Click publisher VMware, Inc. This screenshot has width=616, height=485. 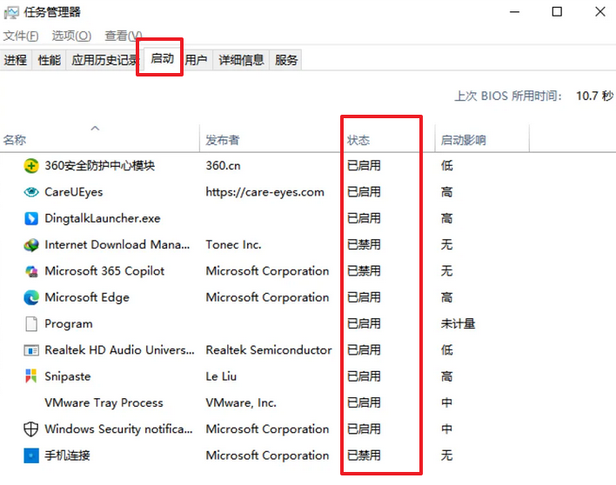[x=241, y=402]
